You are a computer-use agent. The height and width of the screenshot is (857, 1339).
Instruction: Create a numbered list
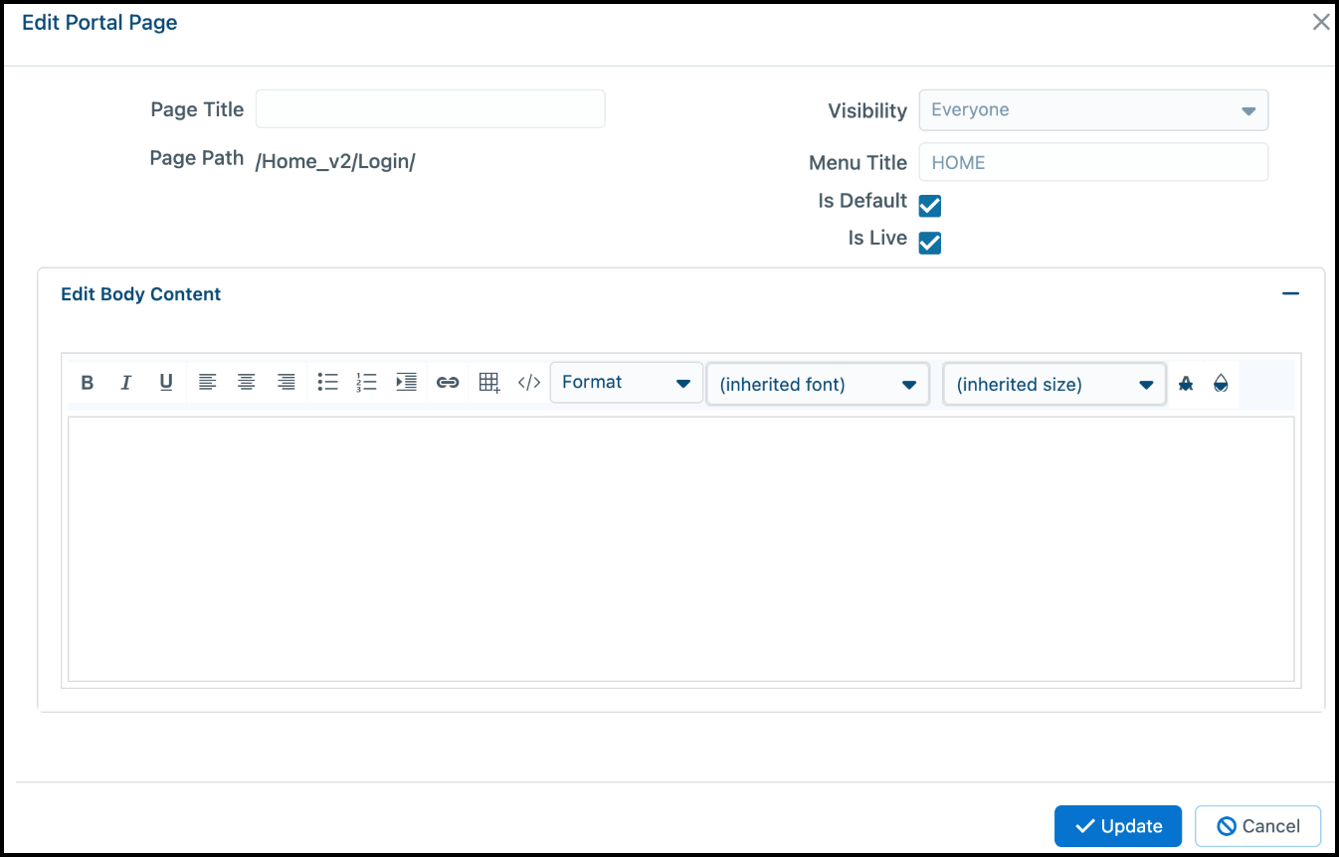(x=366, y=382)
